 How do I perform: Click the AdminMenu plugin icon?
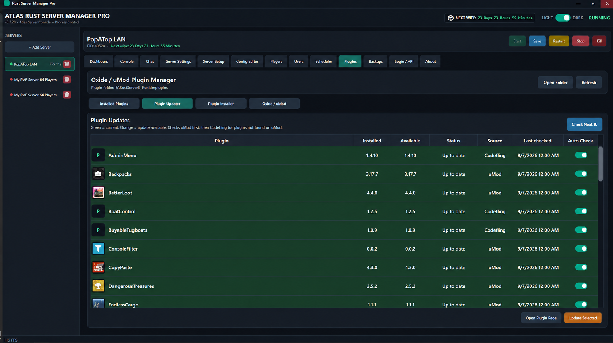(98, 155)
